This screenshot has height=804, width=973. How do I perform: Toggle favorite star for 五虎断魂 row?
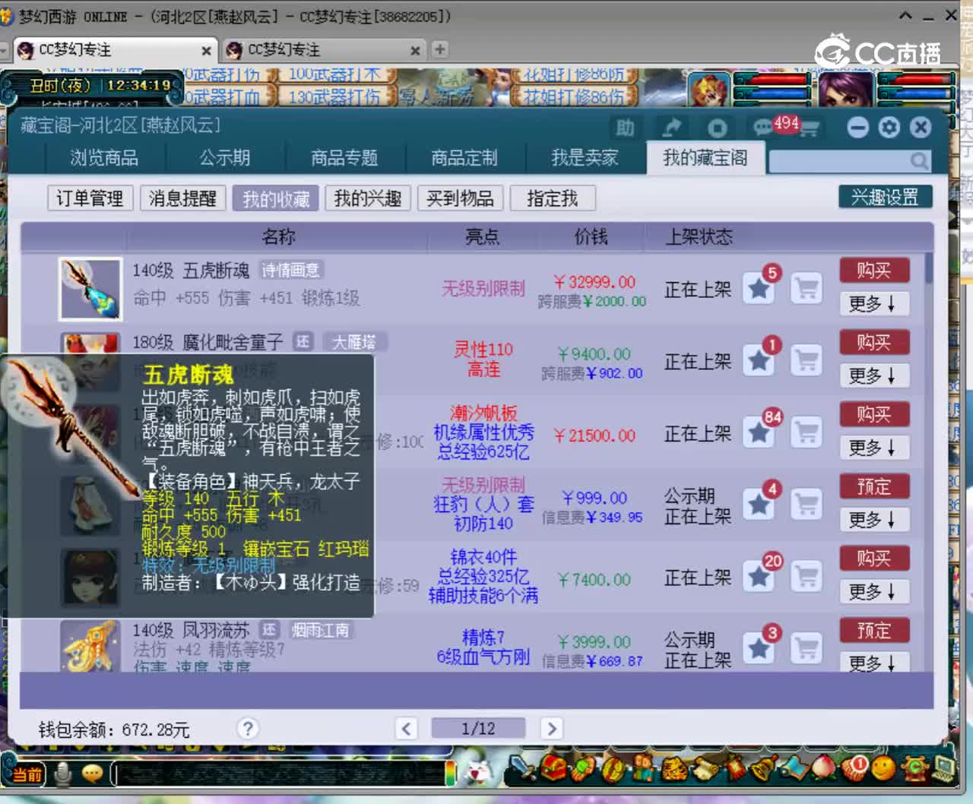[759, 288]
